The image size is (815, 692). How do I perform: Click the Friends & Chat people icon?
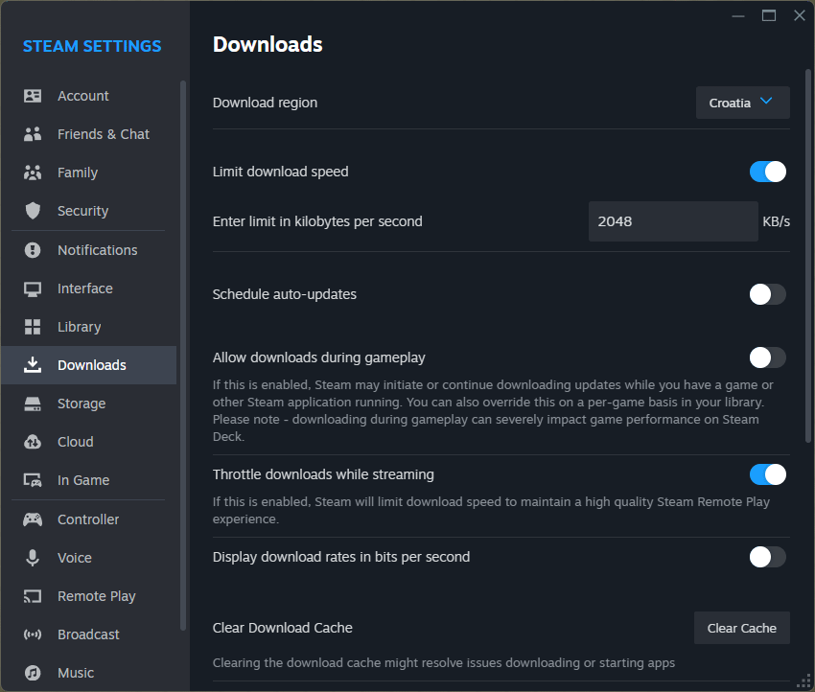(33, 134)
